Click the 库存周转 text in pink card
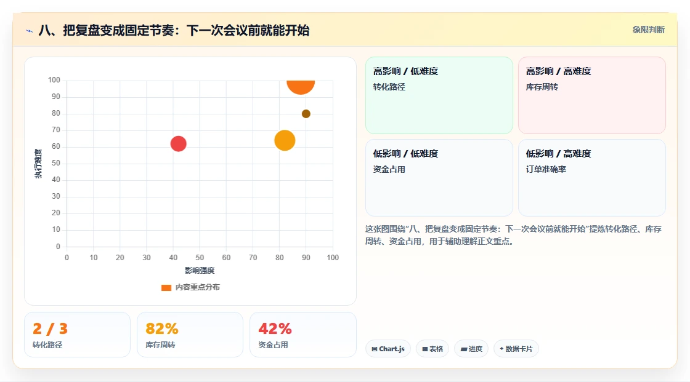 pyautogui.click(x=542, y=87)
